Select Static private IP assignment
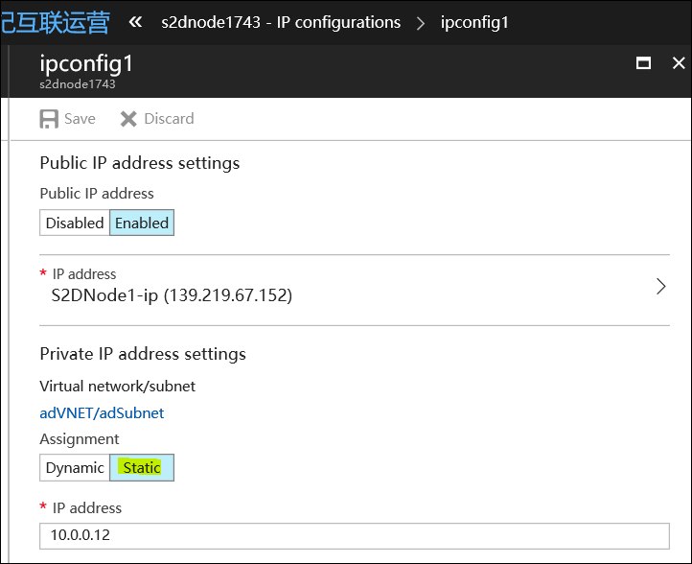This screenshot has width=692, height=564. (x=142, y=468)
